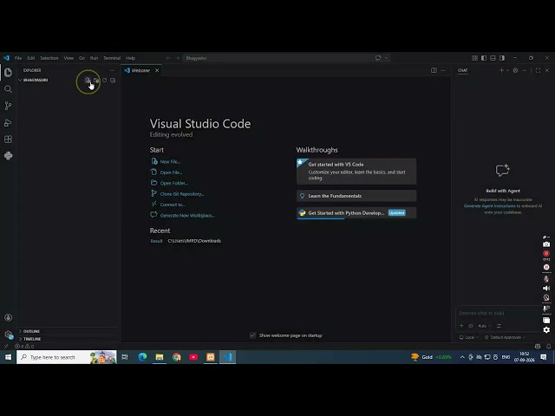The image size is (555, 416).
Task: Expand the Timeline section
Action: point(68,339)
